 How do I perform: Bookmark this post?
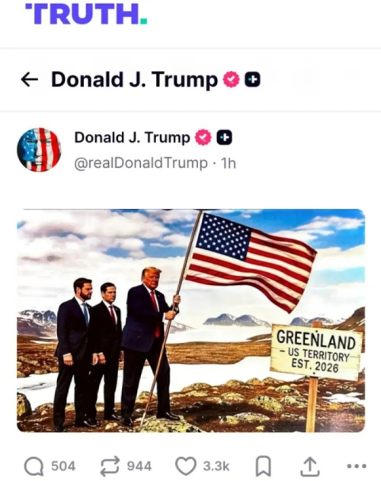point(263,466)
